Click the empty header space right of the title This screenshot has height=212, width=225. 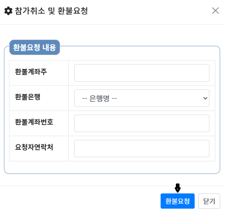(x=150, y=11)
